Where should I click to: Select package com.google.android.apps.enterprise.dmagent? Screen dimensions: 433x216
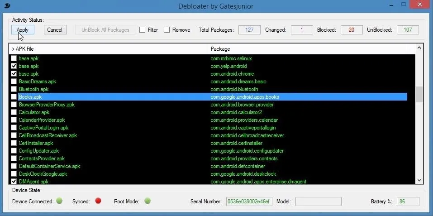[258, 182]
